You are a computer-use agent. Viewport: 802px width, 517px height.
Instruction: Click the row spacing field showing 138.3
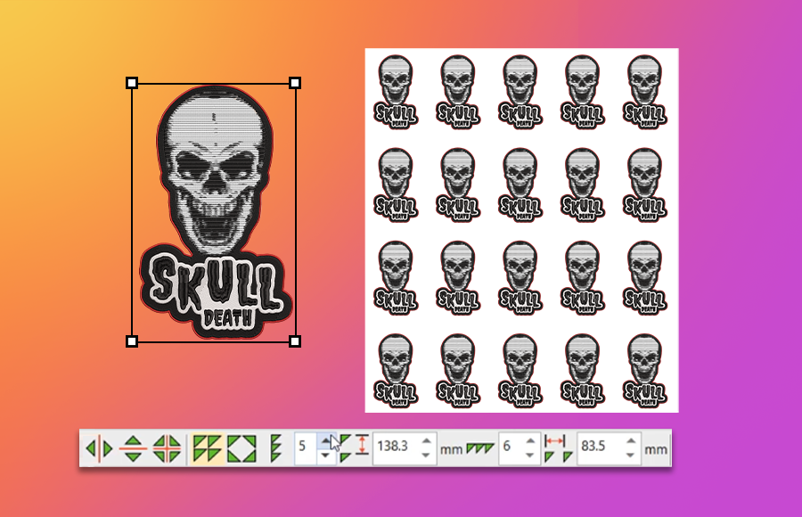(x=394, y=447)
